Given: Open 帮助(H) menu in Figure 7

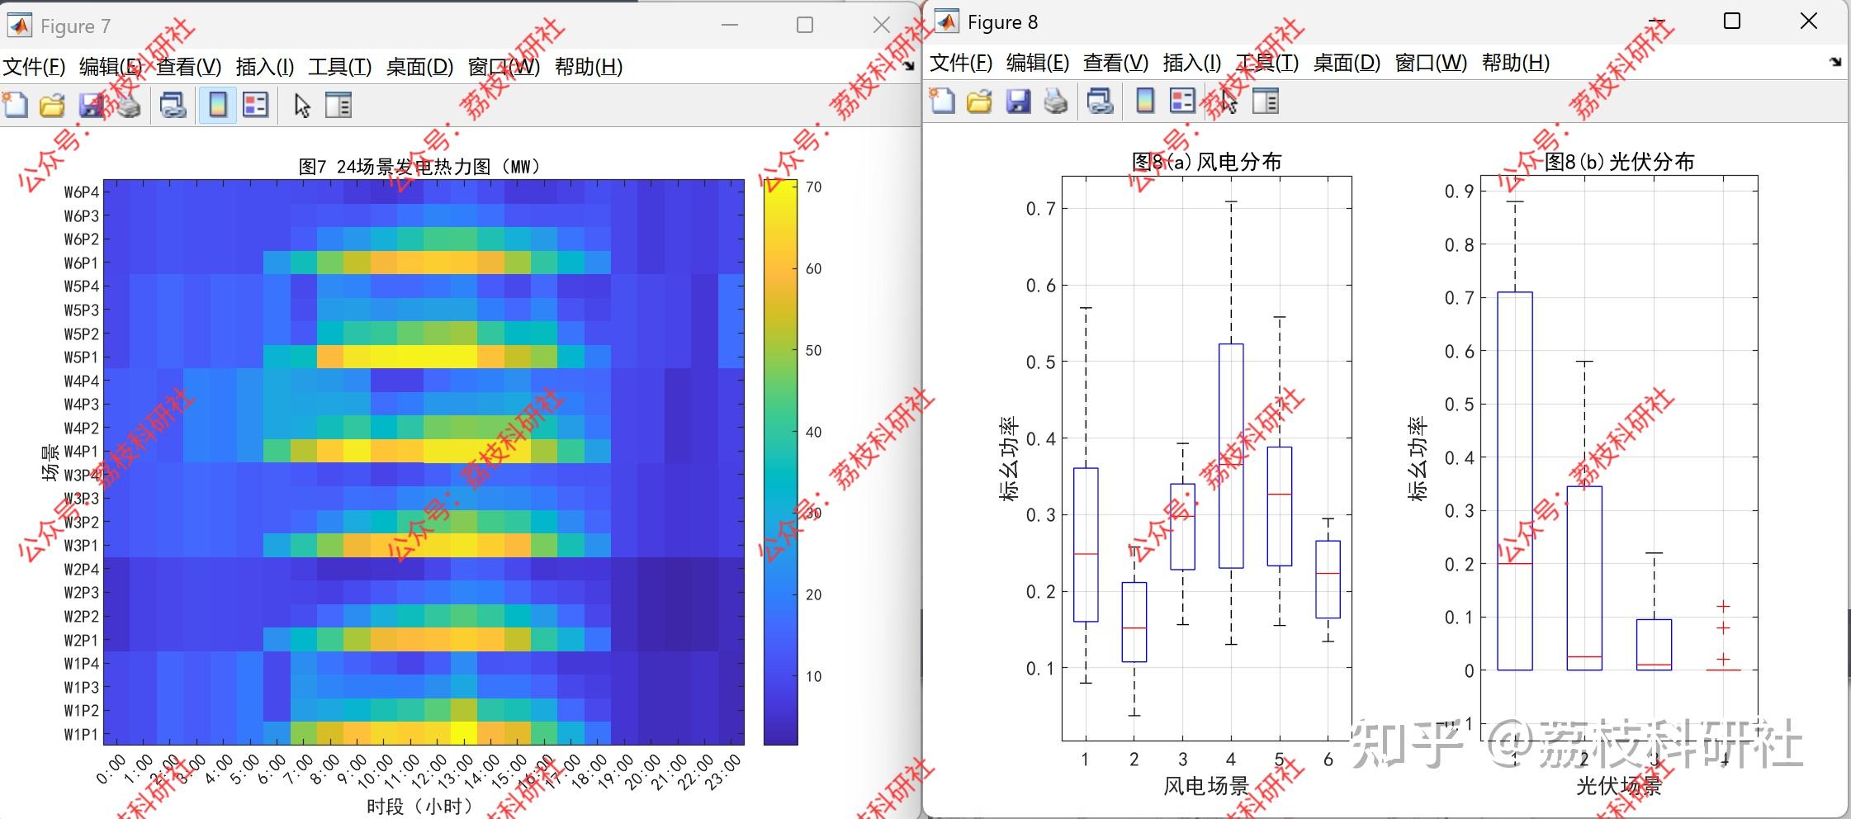Looking at the screenshot, I should click(x=589, y=67).
